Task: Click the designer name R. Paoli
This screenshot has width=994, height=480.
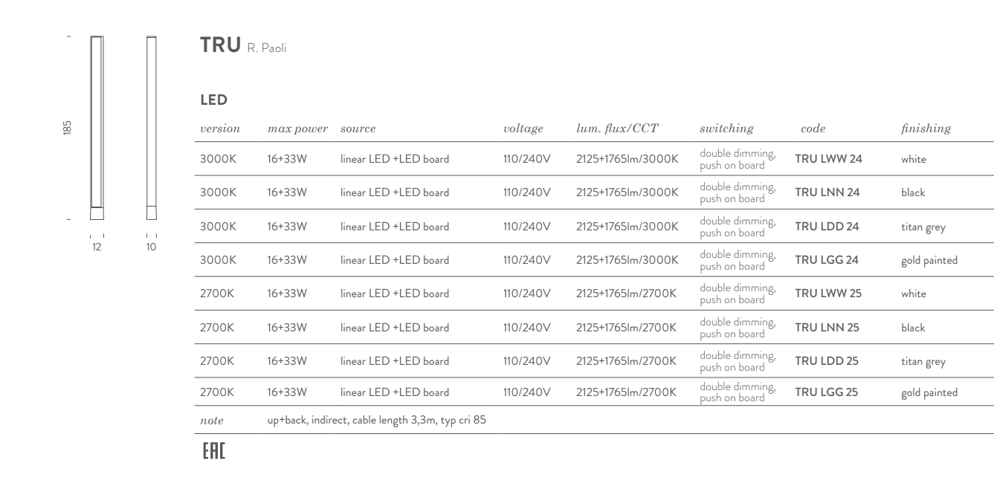Action: point(266,48)
